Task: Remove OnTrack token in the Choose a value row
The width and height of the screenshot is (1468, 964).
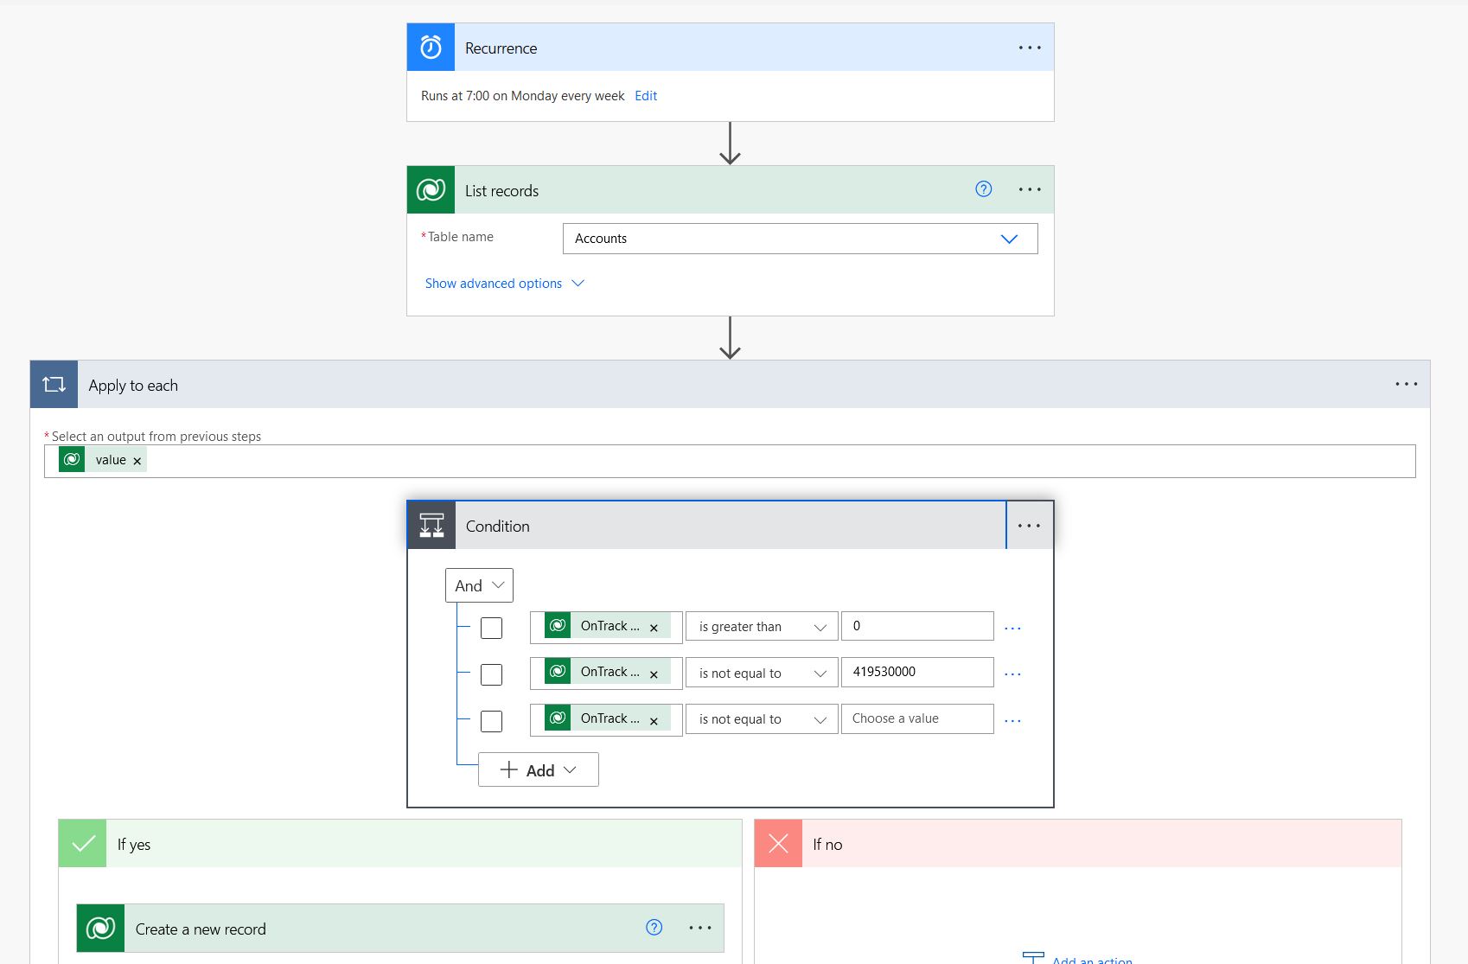Action: 654,720
